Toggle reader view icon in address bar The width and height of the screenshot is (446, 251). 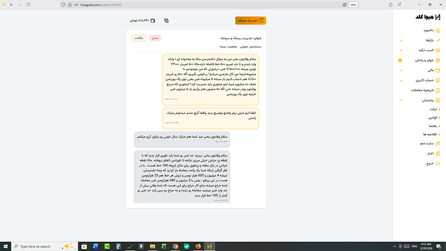345,5
